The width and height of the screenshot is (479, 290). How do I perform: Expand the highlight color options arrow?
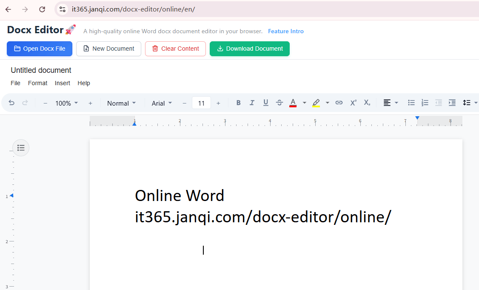coord(328,103)
